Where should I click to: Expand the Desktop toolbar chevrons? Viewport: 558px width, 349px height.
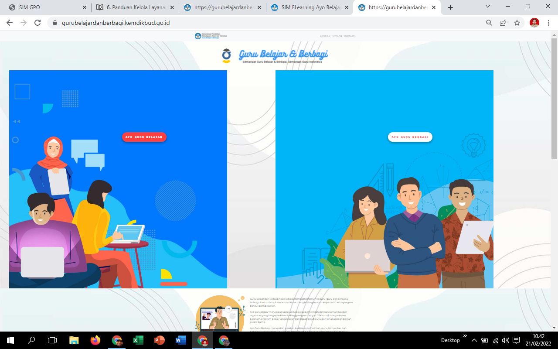pos(465,336)
